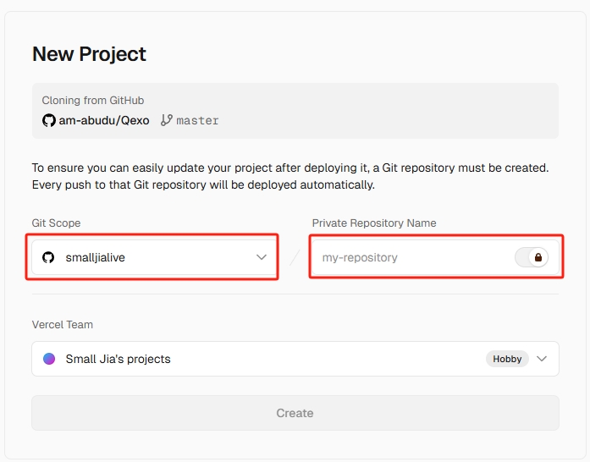The image size is (590, 462).
Task: Click the Git Scope label
Action: click(56, 223)
